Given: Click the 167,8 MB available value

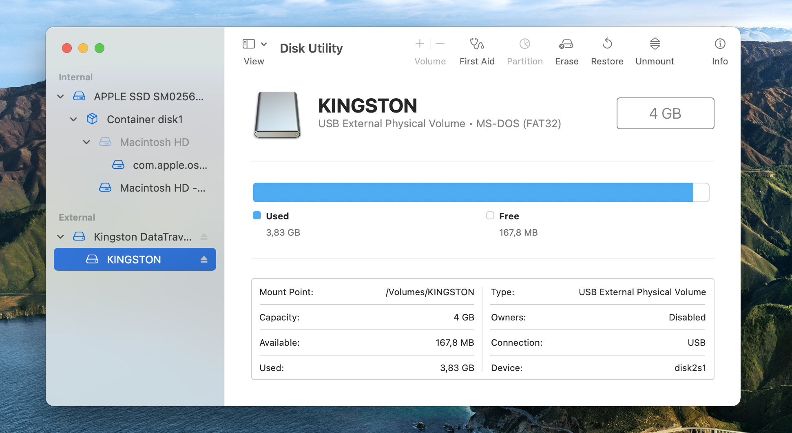Looking at the screenshot, I should [455, 342].
